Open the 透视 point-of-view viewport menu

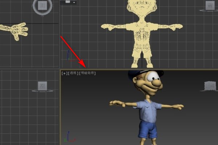[73, 73]
